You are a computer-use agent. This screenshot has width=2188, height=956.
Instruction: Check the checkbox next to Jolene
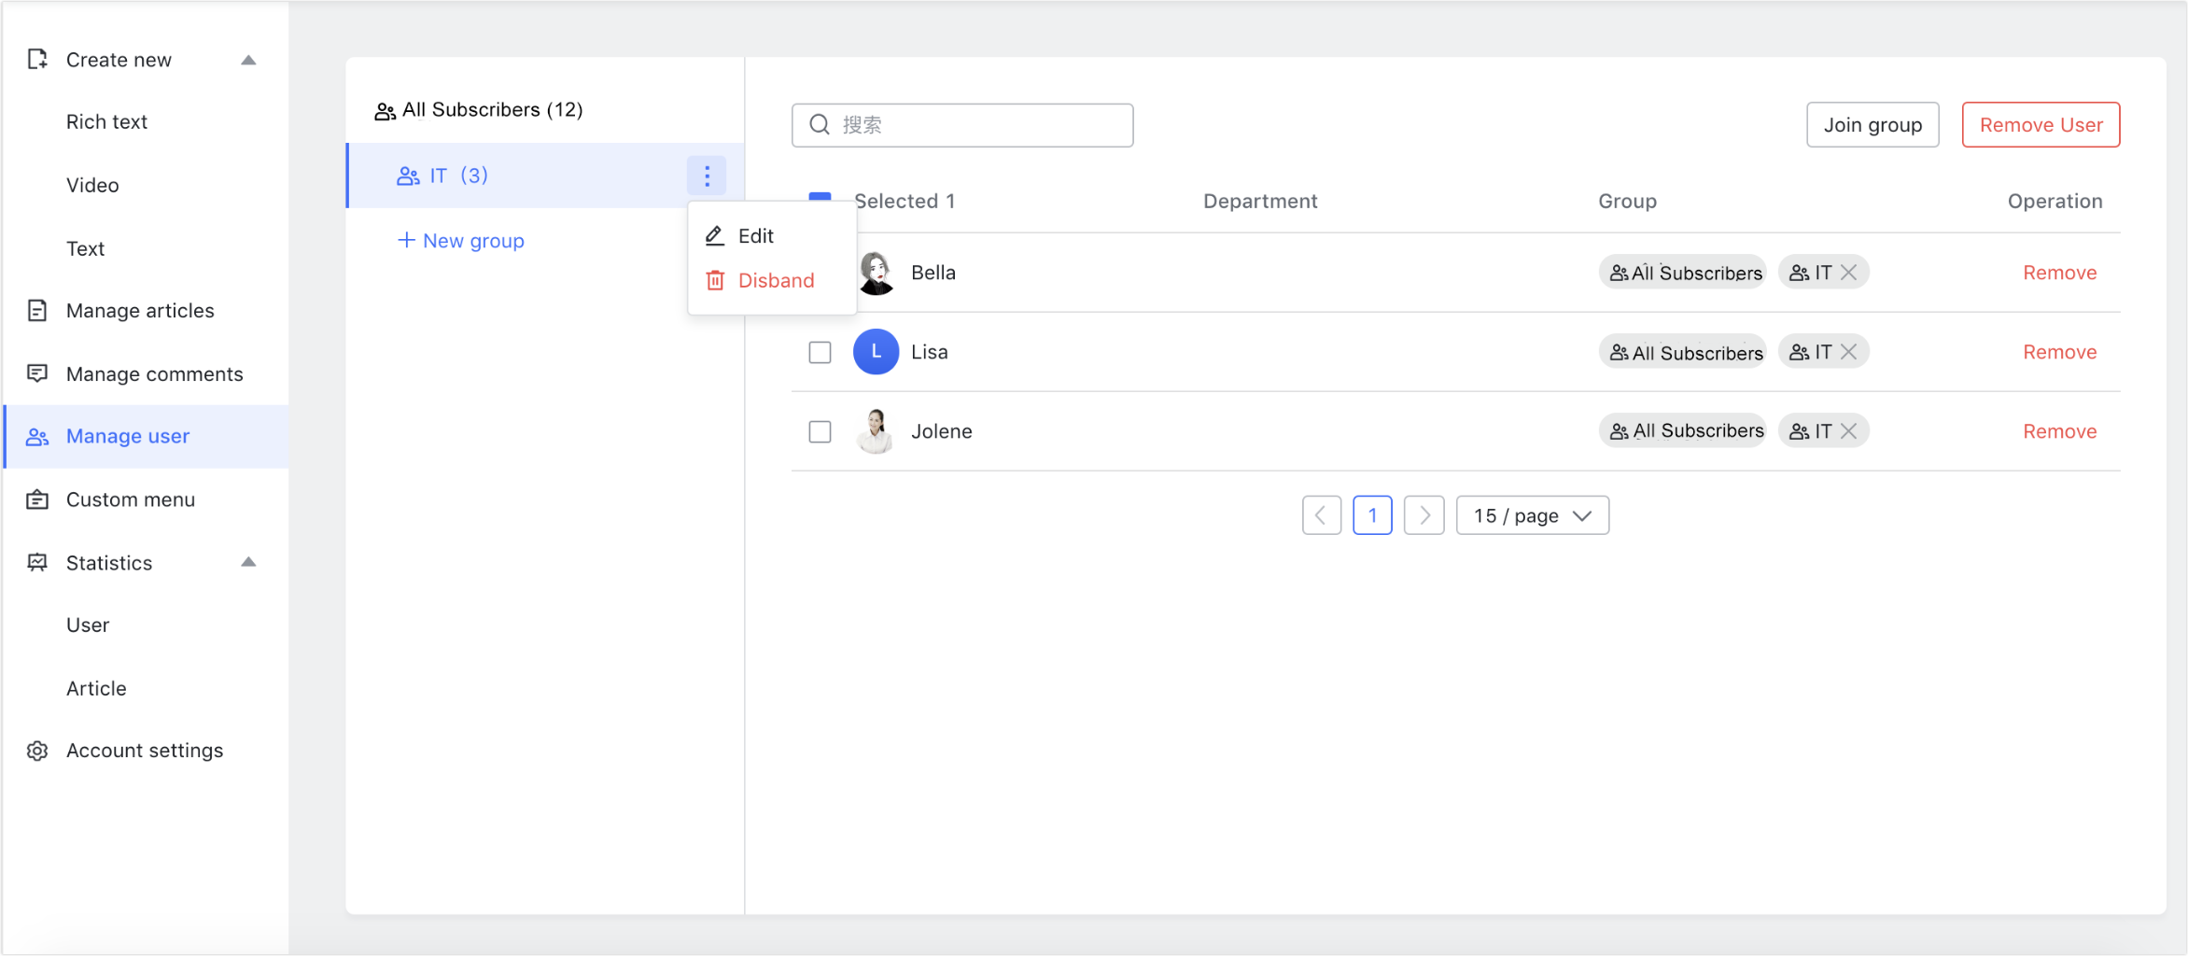[820, 431]
